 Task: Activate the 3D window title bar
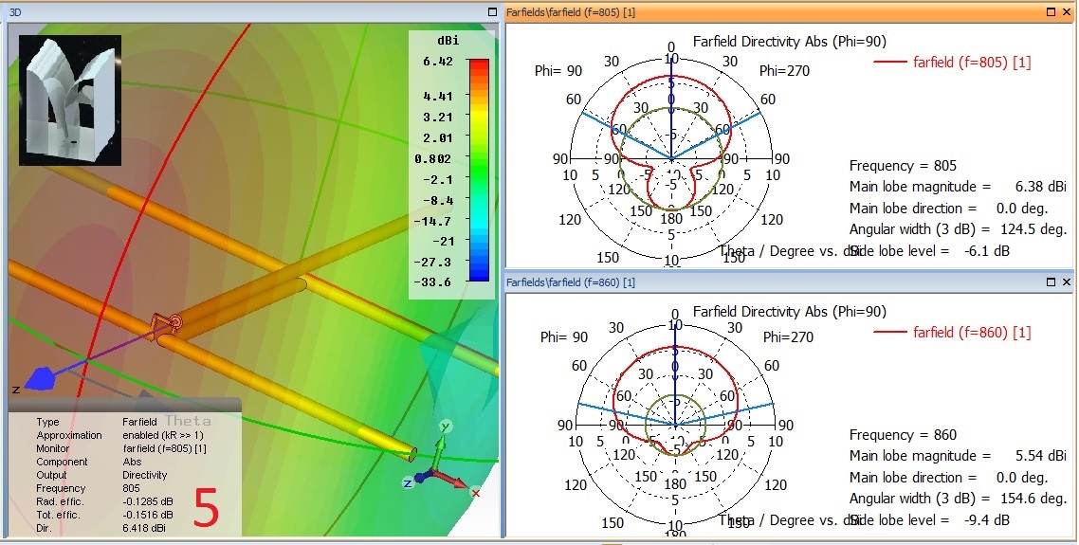click(x=250, y=12)
